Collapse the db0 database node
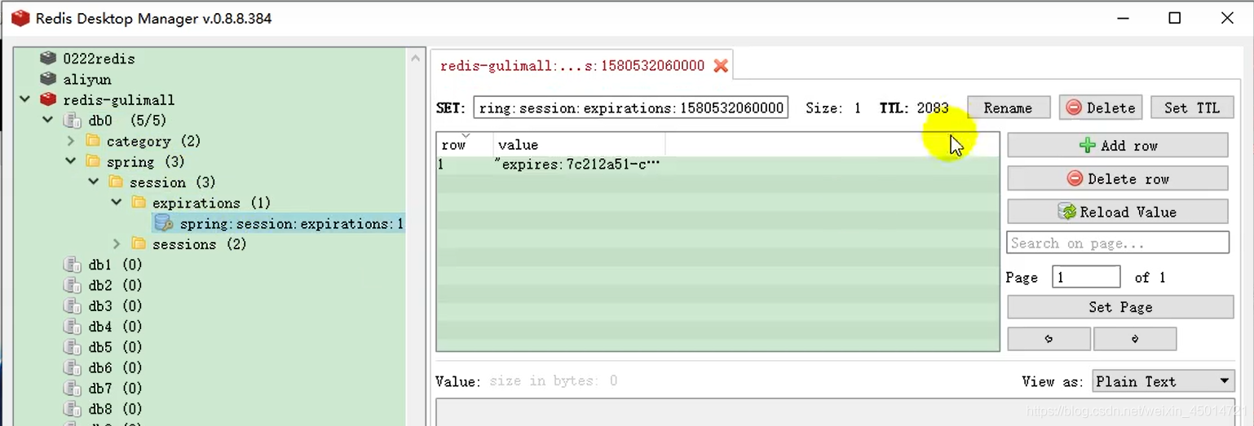The image size is (1254, 426). tap(48, 121)
